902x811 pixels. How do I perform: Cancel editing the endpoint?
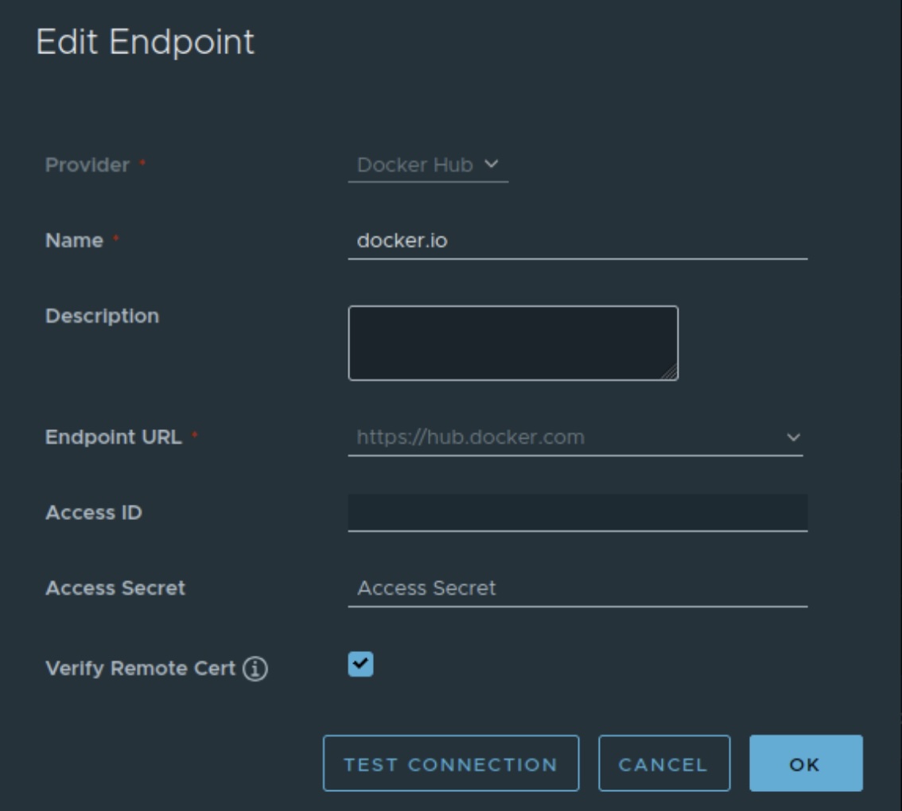point(663,765)
